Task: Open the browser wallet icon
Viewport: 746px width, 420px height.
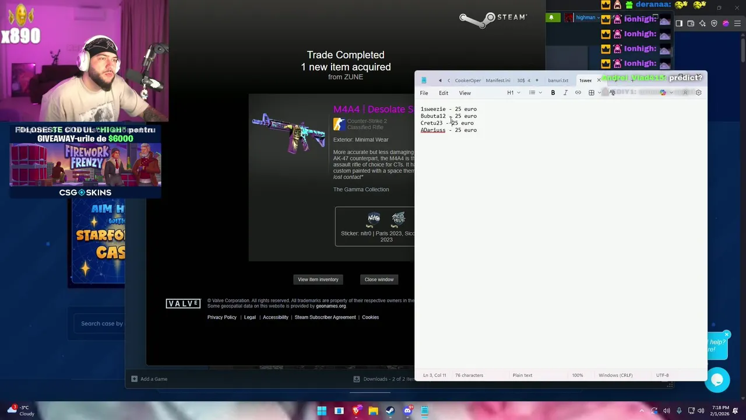Action: (x=691, y=23)
